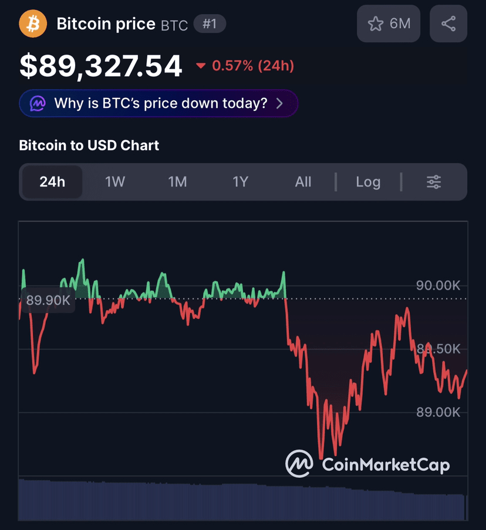This screenshot has height=530, width=486.
Task: Click the 89.90K price marker label
Action: [48, 300]
